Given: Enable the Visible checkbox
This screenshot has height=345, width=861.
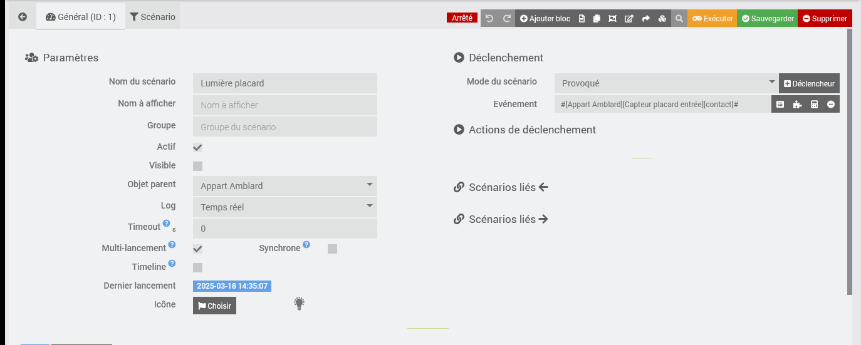Looking at the screenshot, I should [x=197, y=166].
